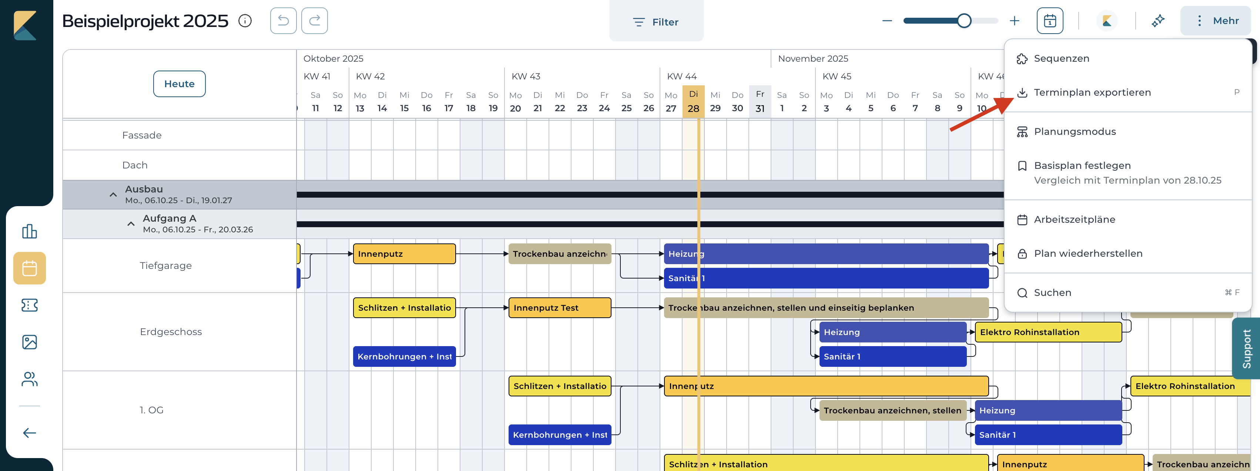
Task: Click the zoom slider handle
Action: tap(964, 21)
